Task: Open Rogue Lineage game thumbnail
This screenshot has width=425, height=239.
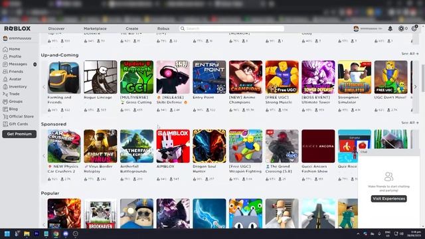Action: point(100,77)
